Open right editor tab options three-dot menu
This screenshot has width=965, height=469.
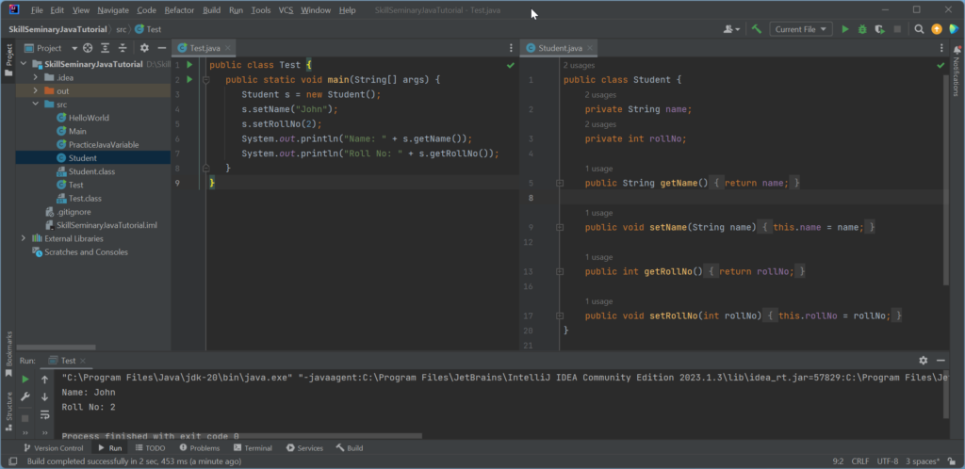941,48
